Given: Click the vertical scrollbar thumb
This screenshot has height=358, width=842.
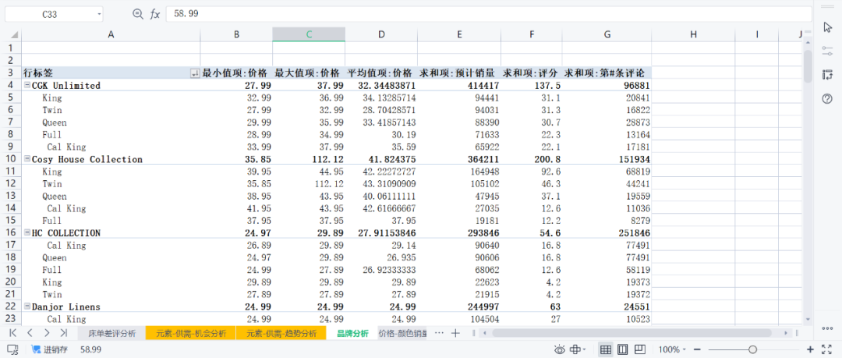Looking at the screenshot, I should [808, 66].
